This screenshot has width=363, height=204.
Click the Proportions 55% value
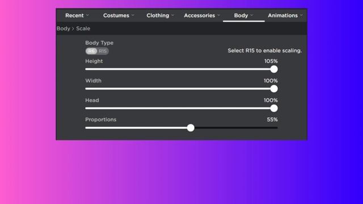[x=272, y=120]
